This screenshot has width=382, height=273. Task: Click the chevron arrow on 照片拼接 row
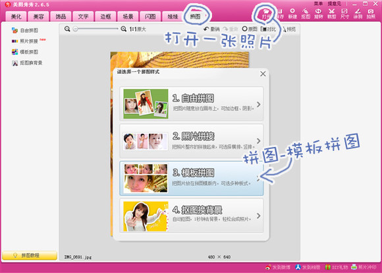click(x=258, y=141)
